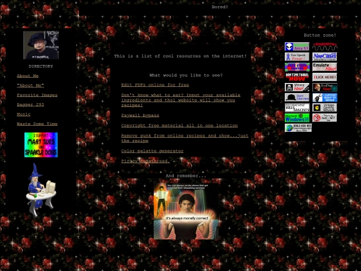The image size is (361, 271).
Task: Open Remove gunk from online recipes link
Action: (x=185, y=139)
